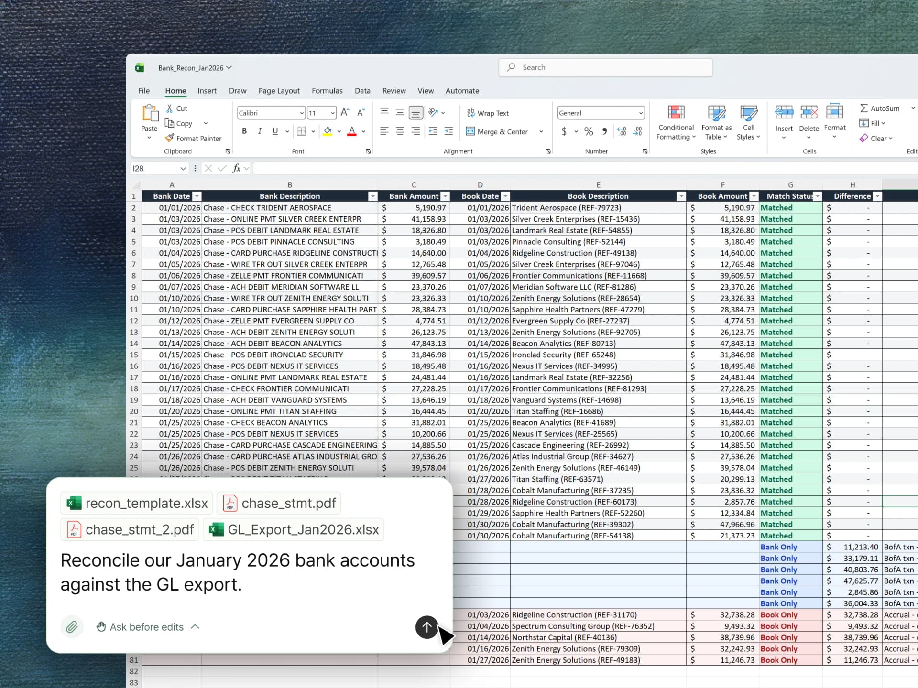Image resolution: width=918 pixels, height=688 pixels.
Task: Click the Cut scissors icon
Action: pyautogui.click(x=169, y=108)
